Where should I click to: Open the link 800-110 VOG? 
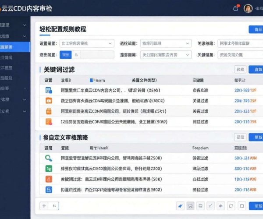245,169
